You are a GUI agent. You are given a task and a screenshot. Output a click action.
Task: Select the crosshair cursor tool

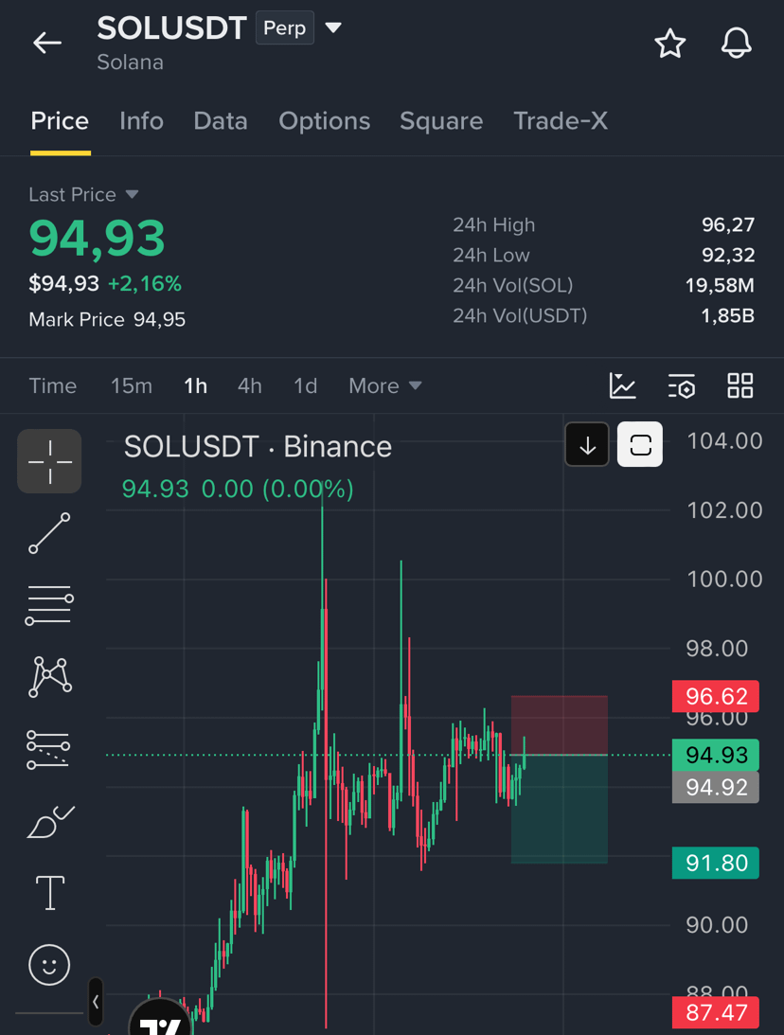[49, 461]
